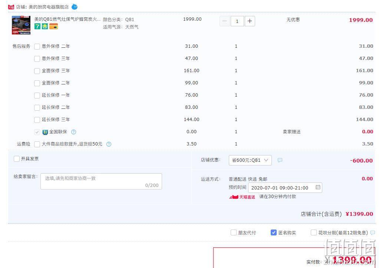Viewport: 379px width, 268px height.
Task: Click the green 7-day return service badge
Action: pyautogui.click(x=37, y=26)
